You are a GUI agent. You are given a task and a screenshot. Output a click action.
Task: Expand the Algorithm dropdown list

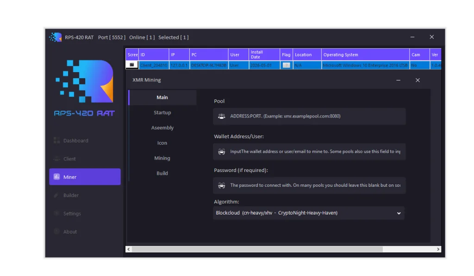tap(309, 213)
